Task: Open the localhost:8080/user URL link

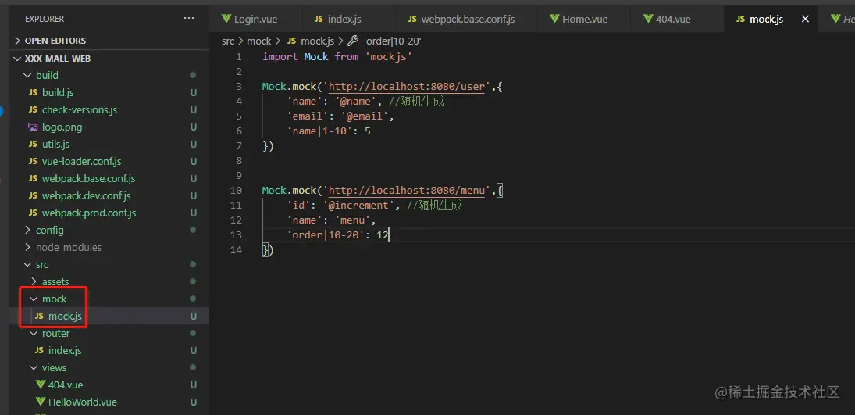Action: tap(407, 86)
